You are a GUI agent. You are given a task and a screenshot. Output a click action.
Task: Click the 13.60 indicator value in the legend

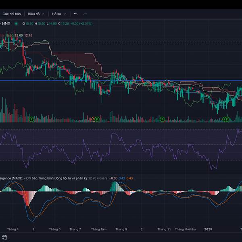19,35
